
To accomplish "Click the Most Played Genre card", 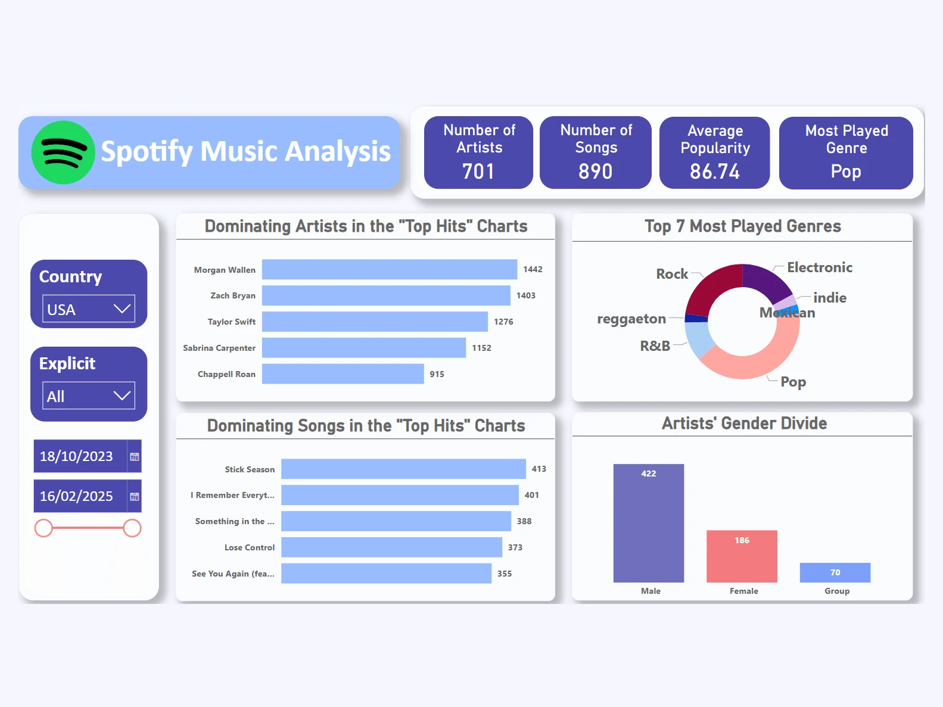I will (846, 152).
